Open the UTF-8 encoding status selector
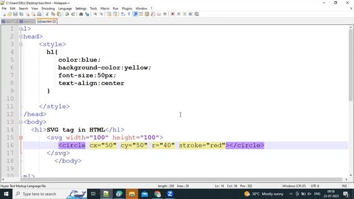Screen dimensions: 354x199 click(x=315, y=186)
